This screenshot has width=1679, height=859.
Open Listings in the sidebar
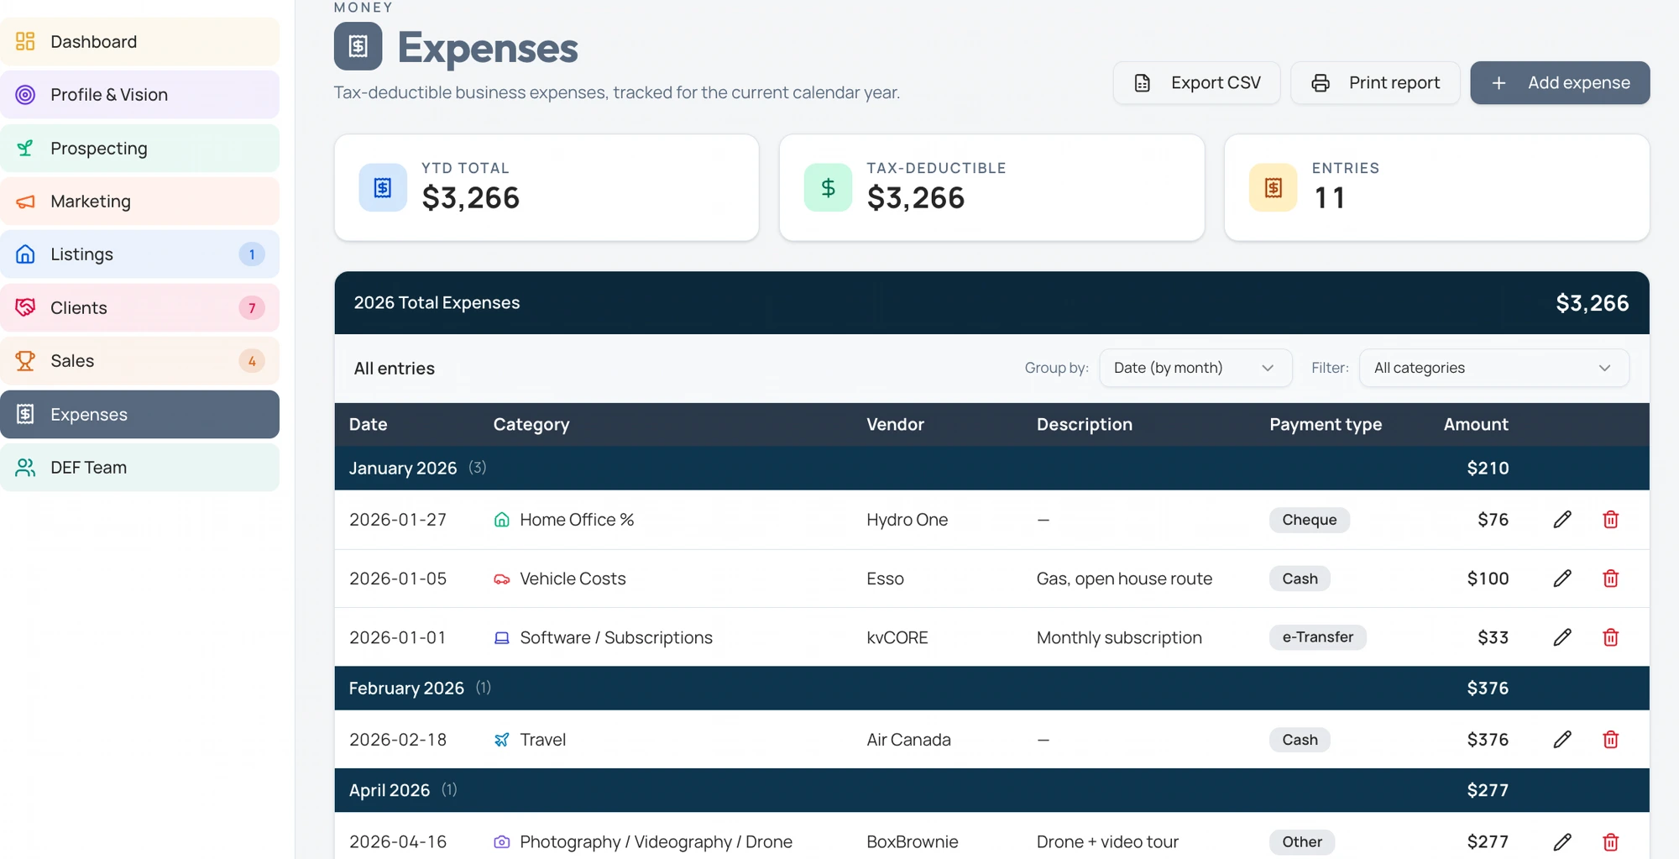[x=139, y=254]
